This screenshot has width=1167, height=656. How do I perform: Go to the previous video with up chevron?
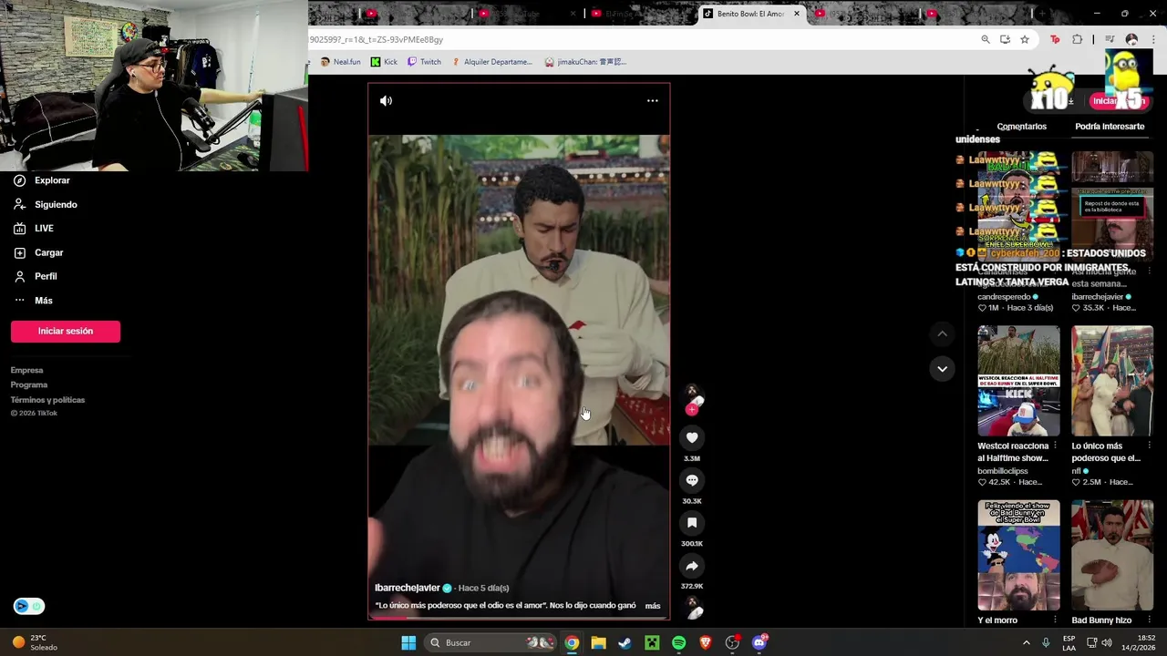click(x=942, y=334)
